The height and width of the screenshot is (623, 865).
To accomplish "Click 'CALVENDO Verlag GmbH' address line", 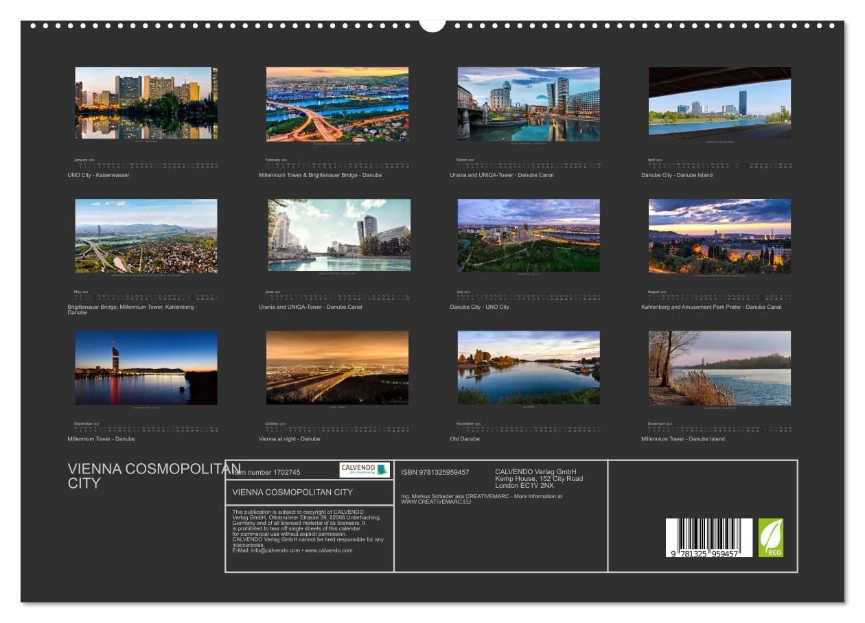I will pyautogui.click(x=535, y=472).
